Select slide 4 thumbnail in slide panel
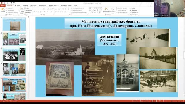 (x=14, y=69)
